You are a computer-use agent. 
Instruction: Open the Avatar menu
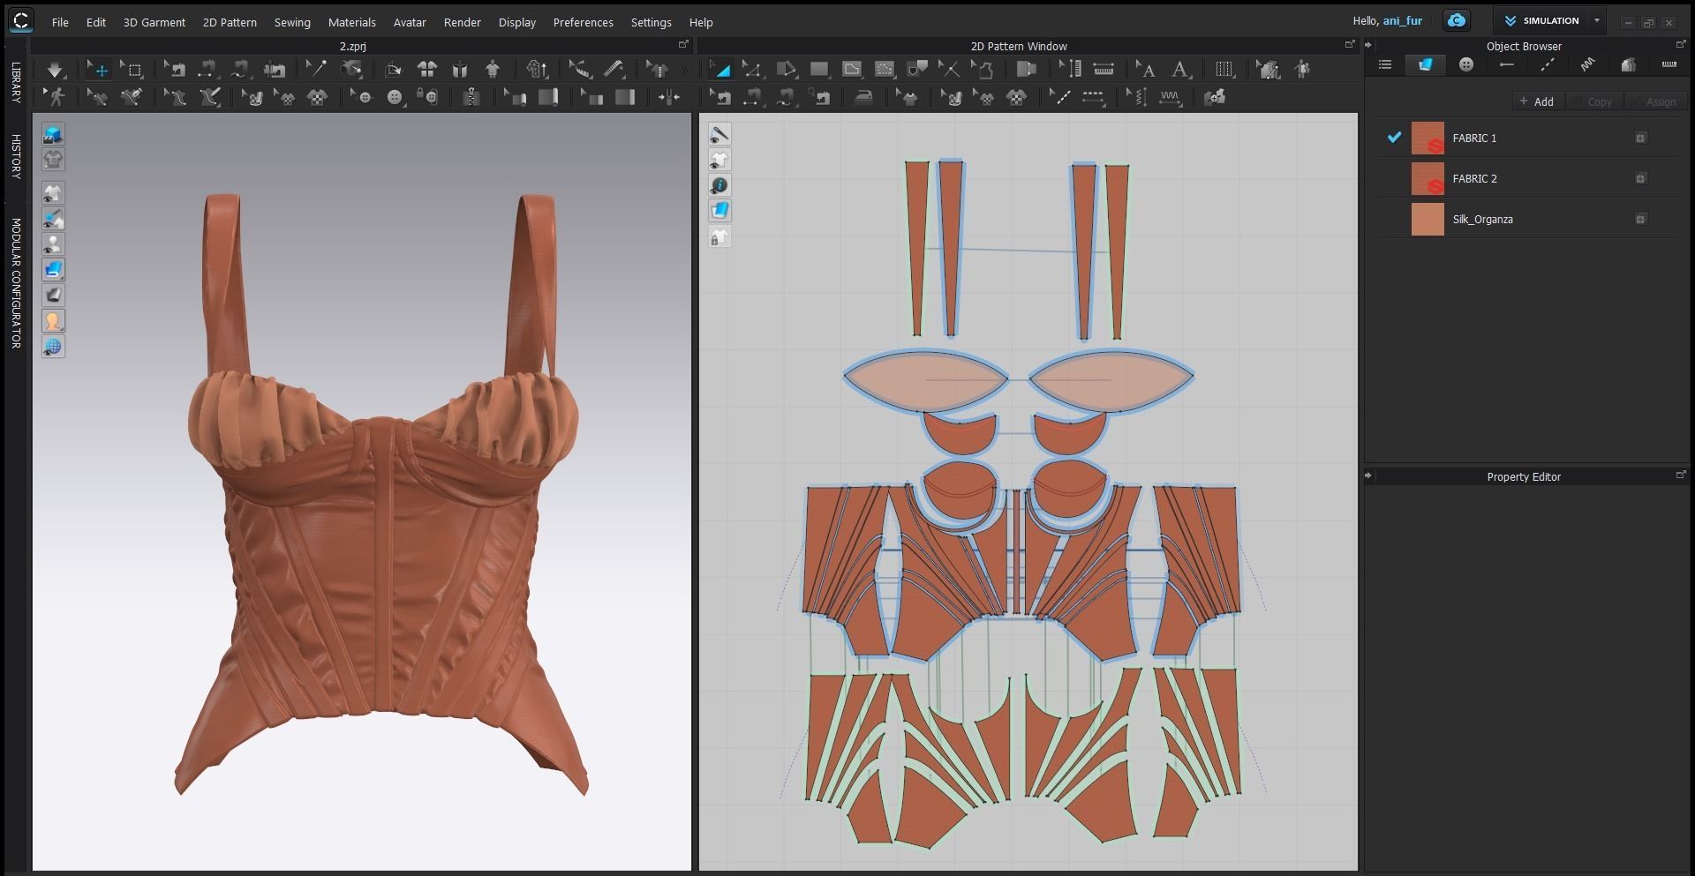click(409, 22)
